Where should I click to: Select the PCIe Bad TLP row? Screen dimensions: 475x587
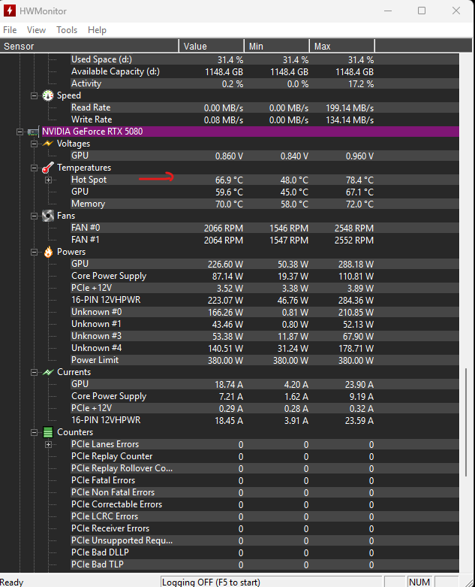click(265, 564)
